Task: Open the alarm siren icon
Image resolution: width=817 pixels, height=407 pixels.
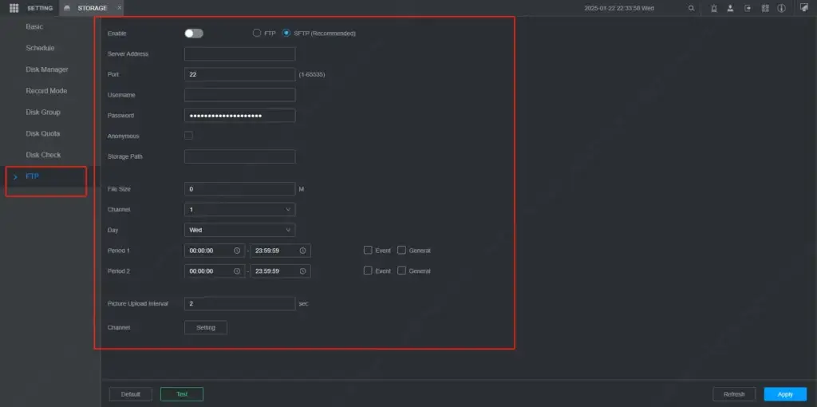Action: pos(714,8)
